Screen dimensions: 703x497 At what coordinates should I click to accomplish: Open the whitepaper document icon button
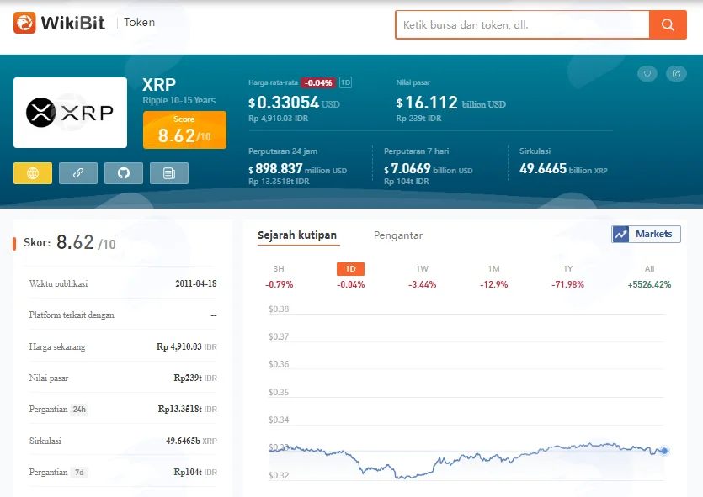169,173
